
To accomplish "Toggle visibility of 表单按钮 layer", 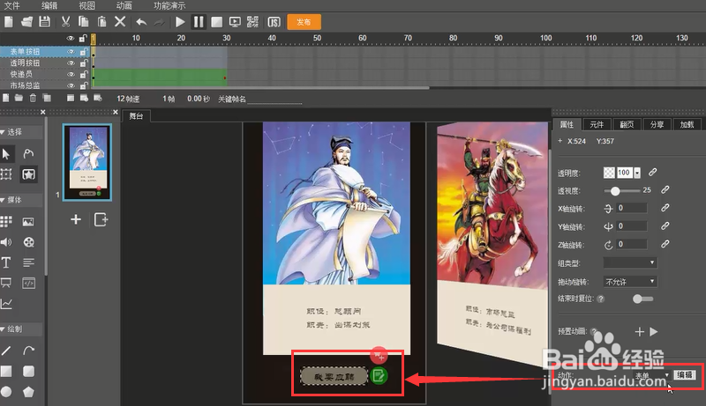I will (71, 52).
